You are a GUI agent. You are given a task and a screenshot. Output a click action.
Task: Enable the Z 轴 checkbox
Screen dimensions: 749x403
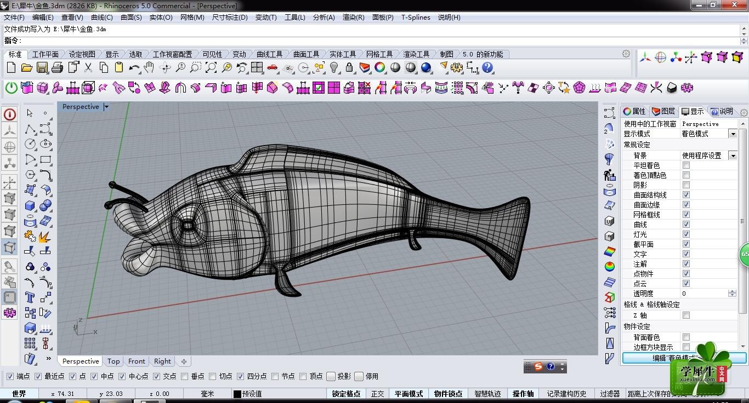click(x=686, y=315)
